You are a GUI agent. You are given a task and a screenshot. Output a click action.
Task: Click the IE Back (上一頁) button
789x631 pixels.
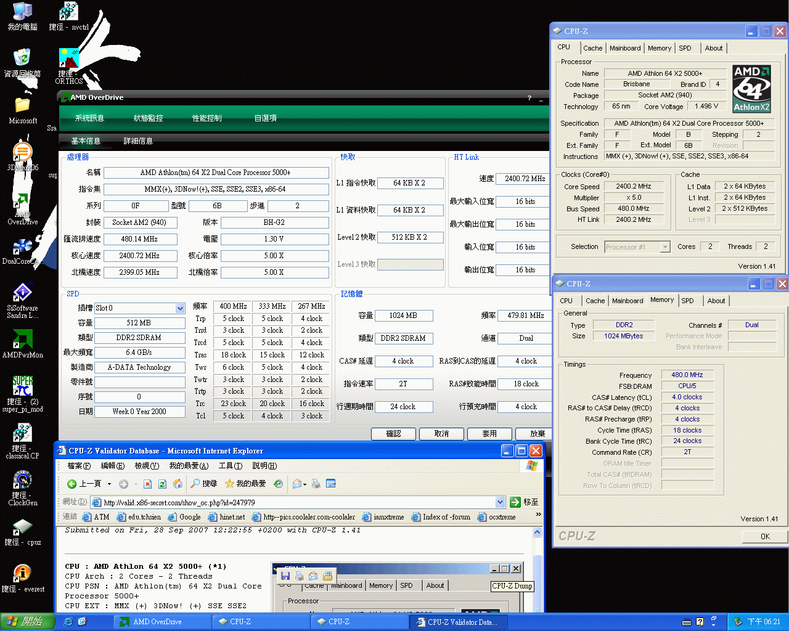[x=84, y=484]
